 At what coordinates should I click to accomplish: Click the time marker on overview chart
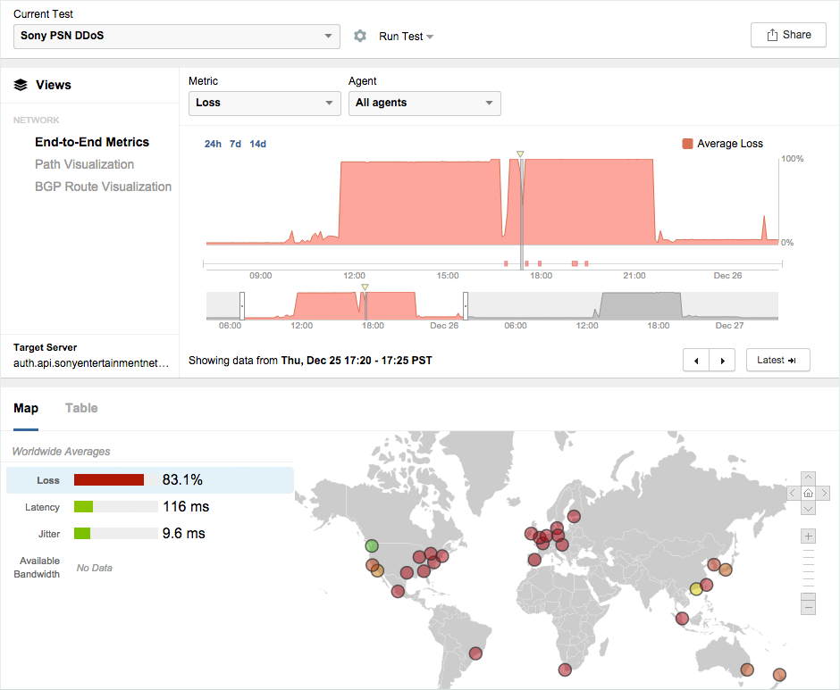(x=365, y=287)
